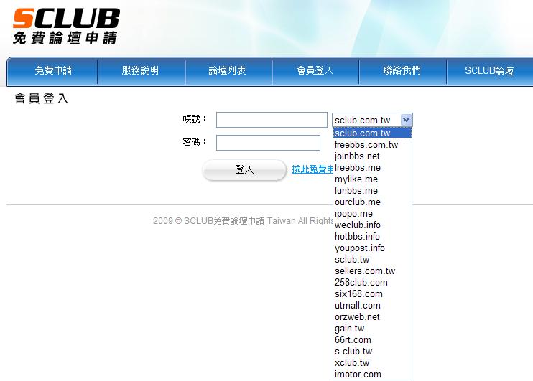533x381 pixels.
Task: Choose weclub.info option
Action: tap(372, 225)
